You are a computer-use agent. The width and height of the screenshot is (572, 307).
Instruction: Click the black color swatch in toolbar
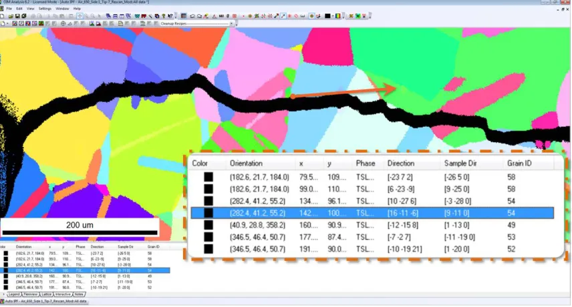[x=327, y=16]
